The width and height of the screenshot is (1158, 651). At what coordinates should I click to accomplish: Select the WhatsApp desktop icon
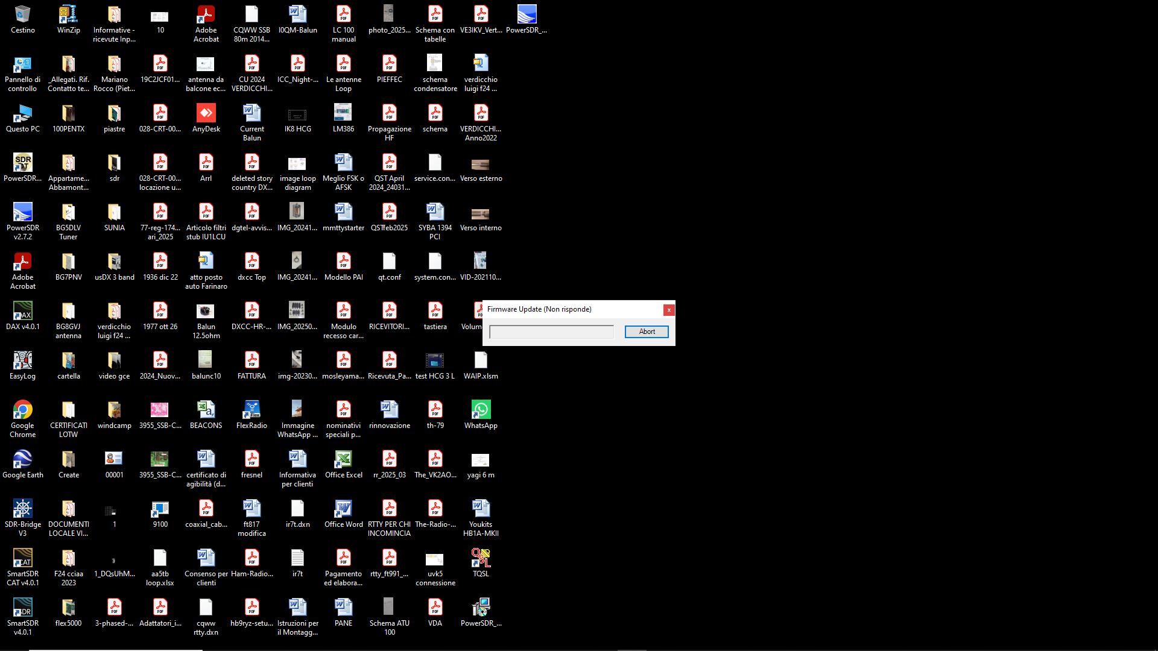click(481, 415)
